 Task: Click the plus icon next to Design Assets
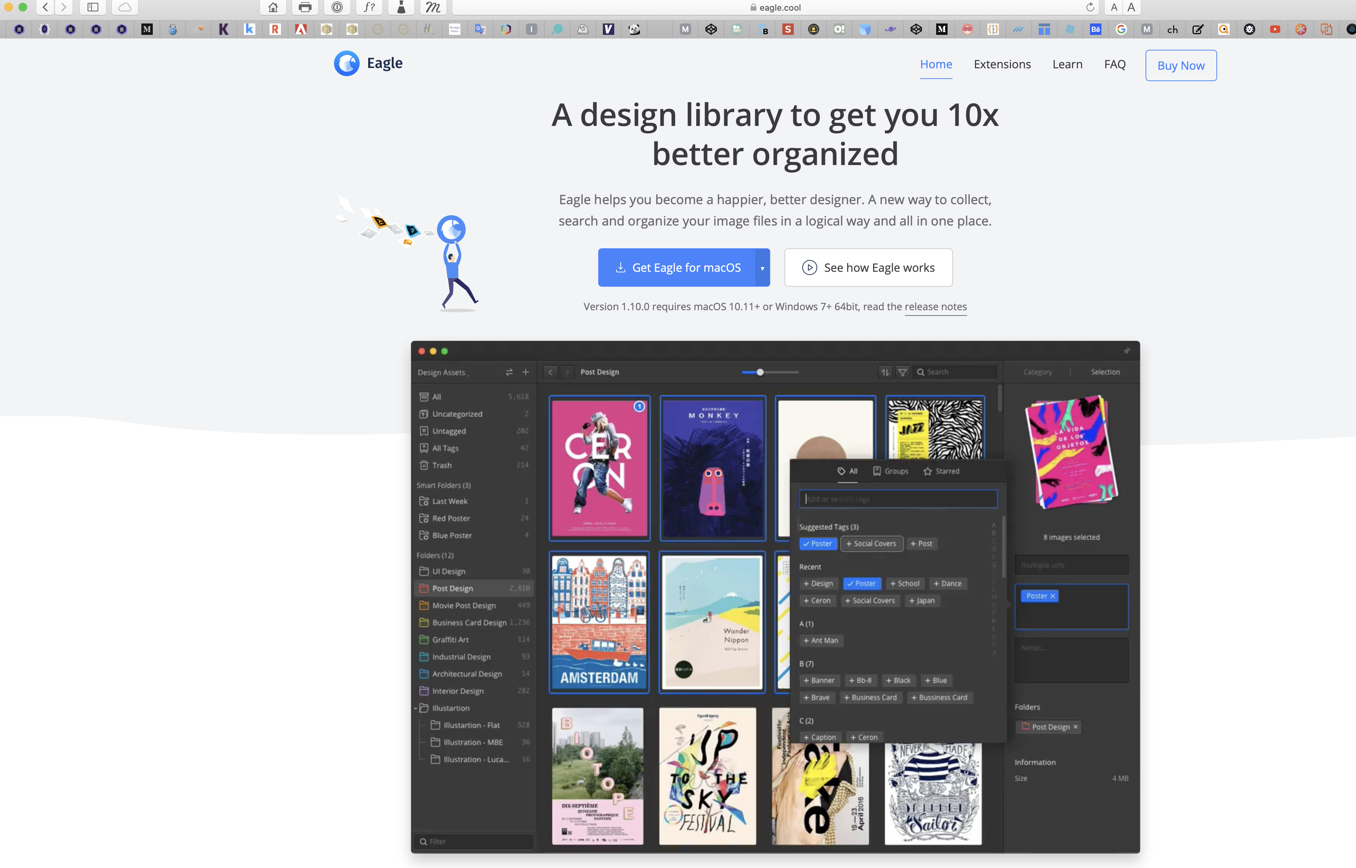[525, 372]
